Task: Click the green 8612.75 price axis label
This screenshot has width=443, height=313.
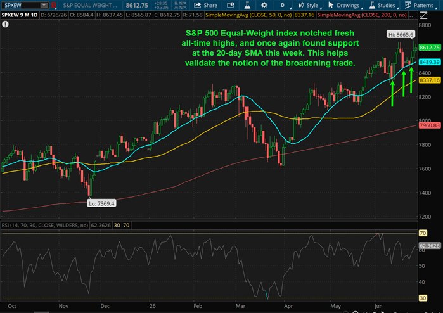Action: point(430,48)
